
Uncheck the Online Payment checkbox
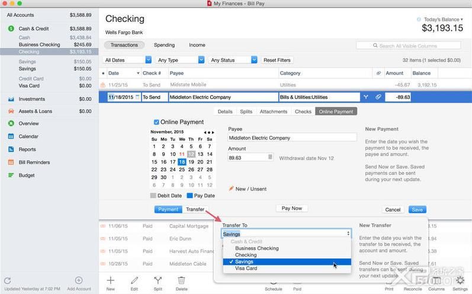click(x=156, y=122)
